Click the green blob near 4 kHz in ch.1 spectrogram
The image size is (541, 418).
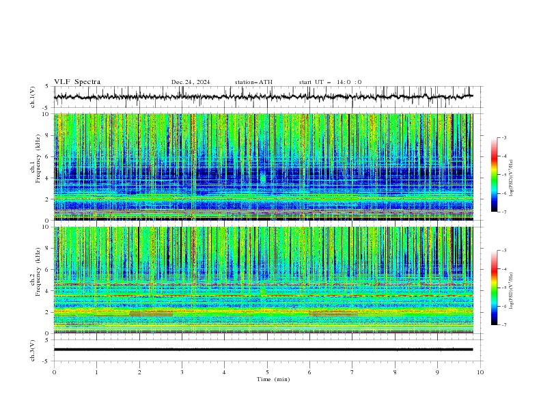point(263,178)
